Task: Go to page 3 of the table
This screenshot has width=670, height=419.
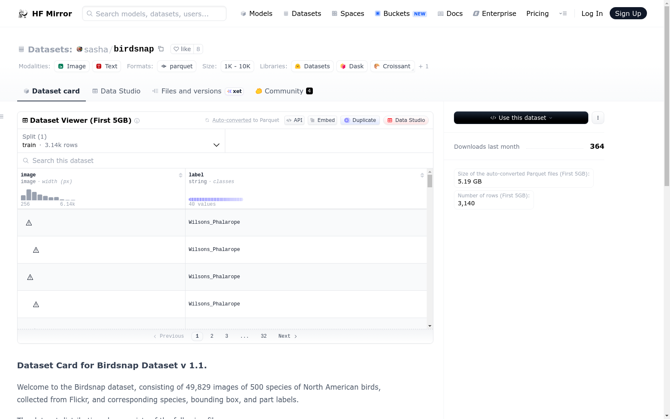Action: pos(227,336)
